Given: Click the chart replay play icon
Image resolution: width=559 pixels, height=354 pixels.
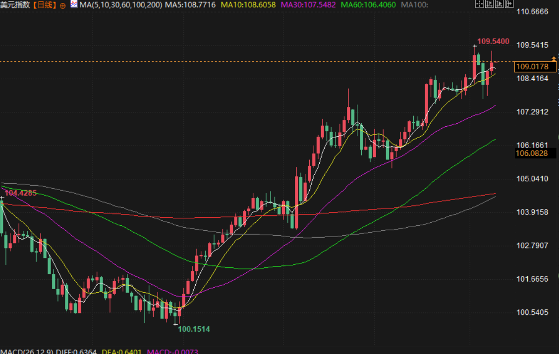Looking at the screenshot, I should click(499, 4).
